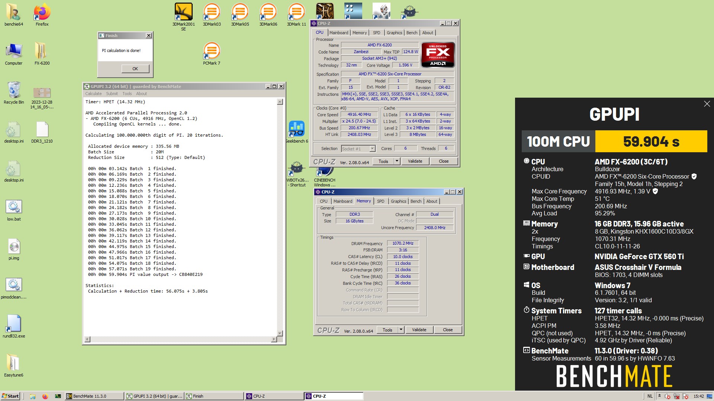Open the Submit menu in GPUPI
The image size is (714, 401).
[112, 94]
